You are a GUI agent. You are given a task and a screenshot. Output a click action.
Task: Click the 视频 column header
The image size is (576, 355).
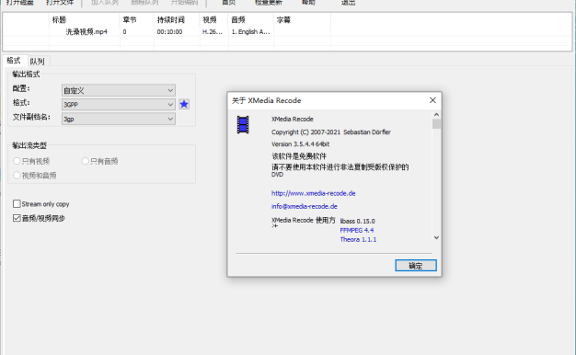point(214,20)
